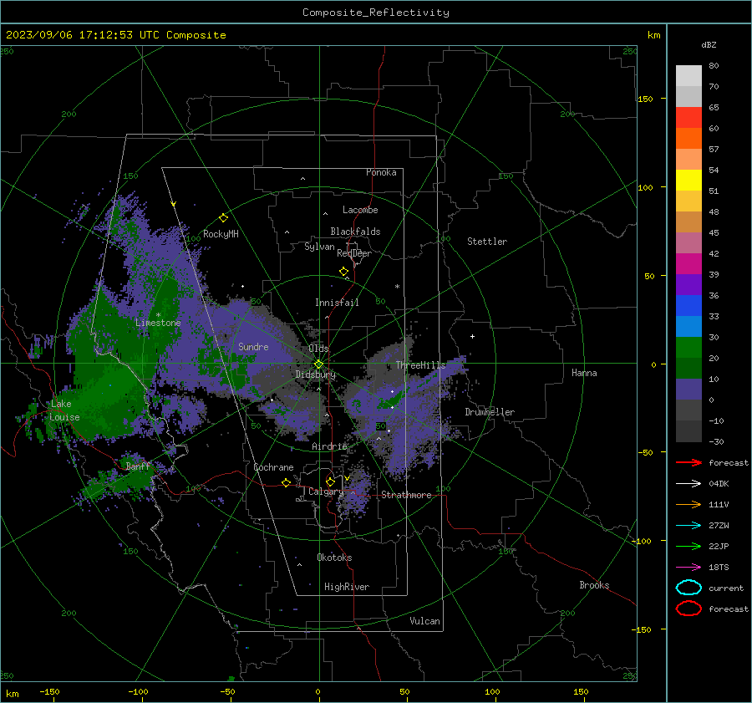The height and width of the screenshot is (703, 752).
Task: Click the asterisk marker above Limestone
Action: pyautogui.click(x=158, y=315)
